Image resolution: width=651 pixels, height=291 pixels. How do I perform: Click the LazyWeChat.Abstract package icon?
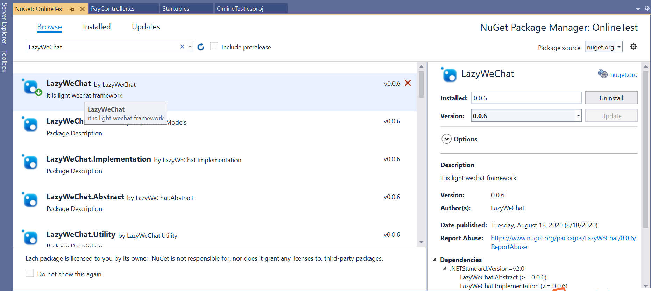tap(30, 200)
